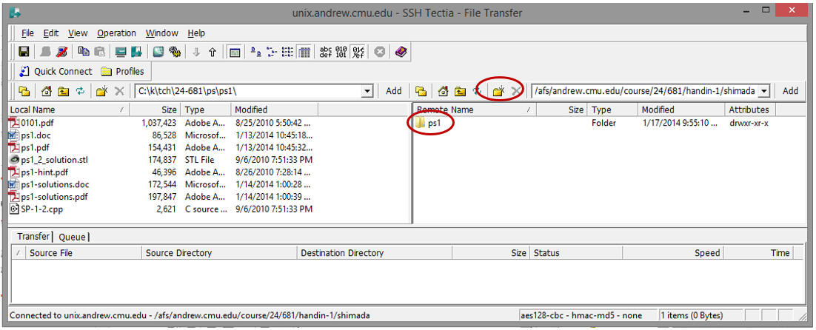Open the Operation menu
Screen dimensions: 816x330
click(116, 33)
